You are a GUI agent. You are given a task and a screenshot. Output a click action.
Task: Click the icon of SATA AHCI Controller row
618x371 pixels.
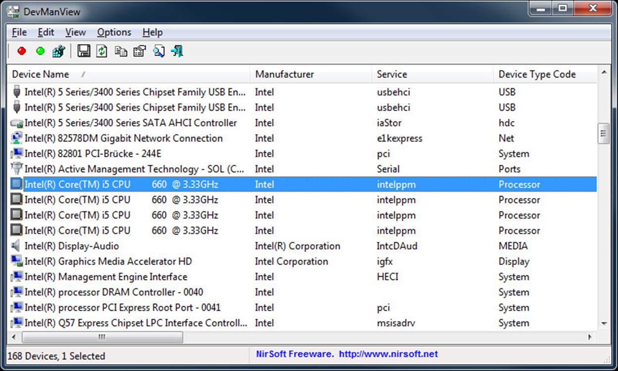point(17,123)
